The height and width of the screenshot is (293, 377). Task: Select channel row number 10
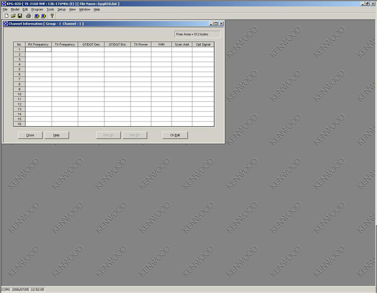click(x=20, y=94)
